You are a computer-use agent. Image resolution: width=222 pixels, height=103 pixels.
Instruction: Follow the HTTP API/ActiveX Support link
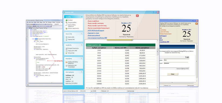point(96,30)
